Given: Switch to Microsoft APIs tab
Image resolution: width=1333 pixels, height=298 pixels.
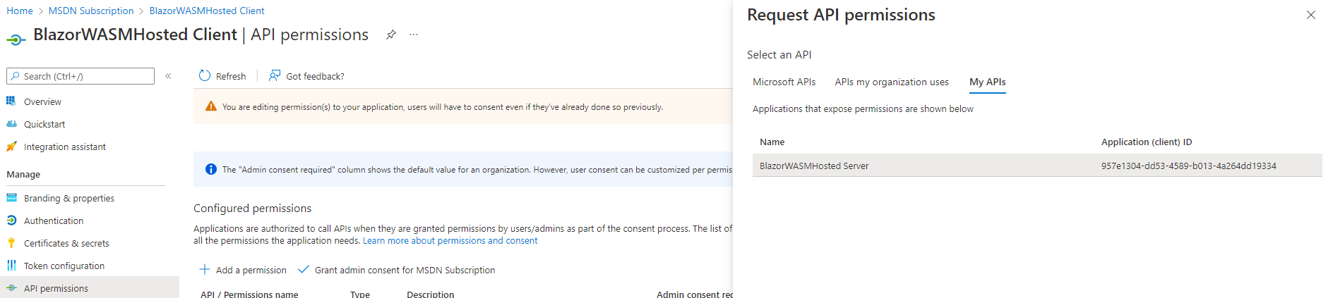Looking at the screenshot, I should (x=784, y=82).
